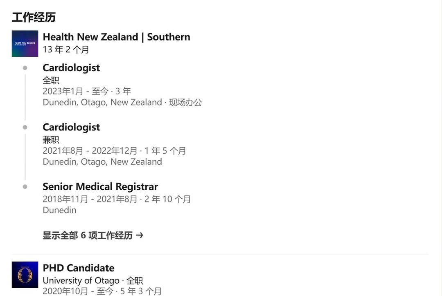Click the University of Otago · 全职 text
Image resolution: width=442 pixels, height=296 pixels.
tap(93, 281)
